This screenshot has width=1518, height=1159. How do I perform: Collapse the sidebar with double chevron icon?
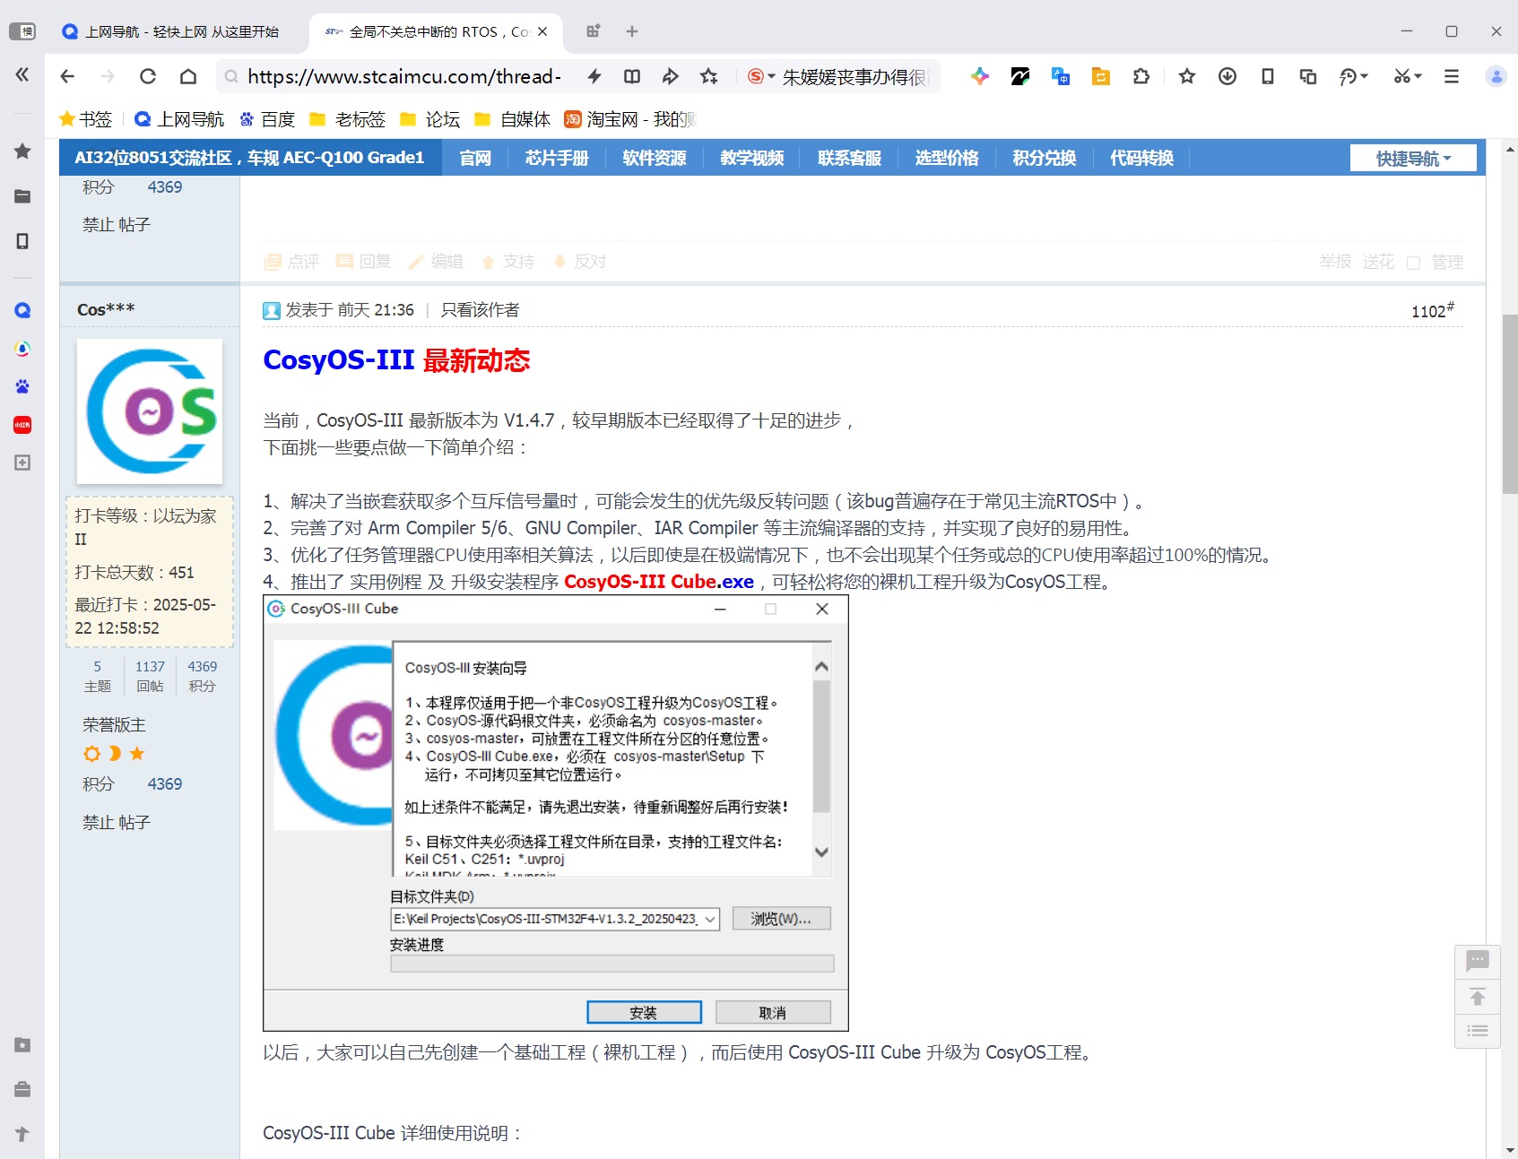click(x=22, y=74)
